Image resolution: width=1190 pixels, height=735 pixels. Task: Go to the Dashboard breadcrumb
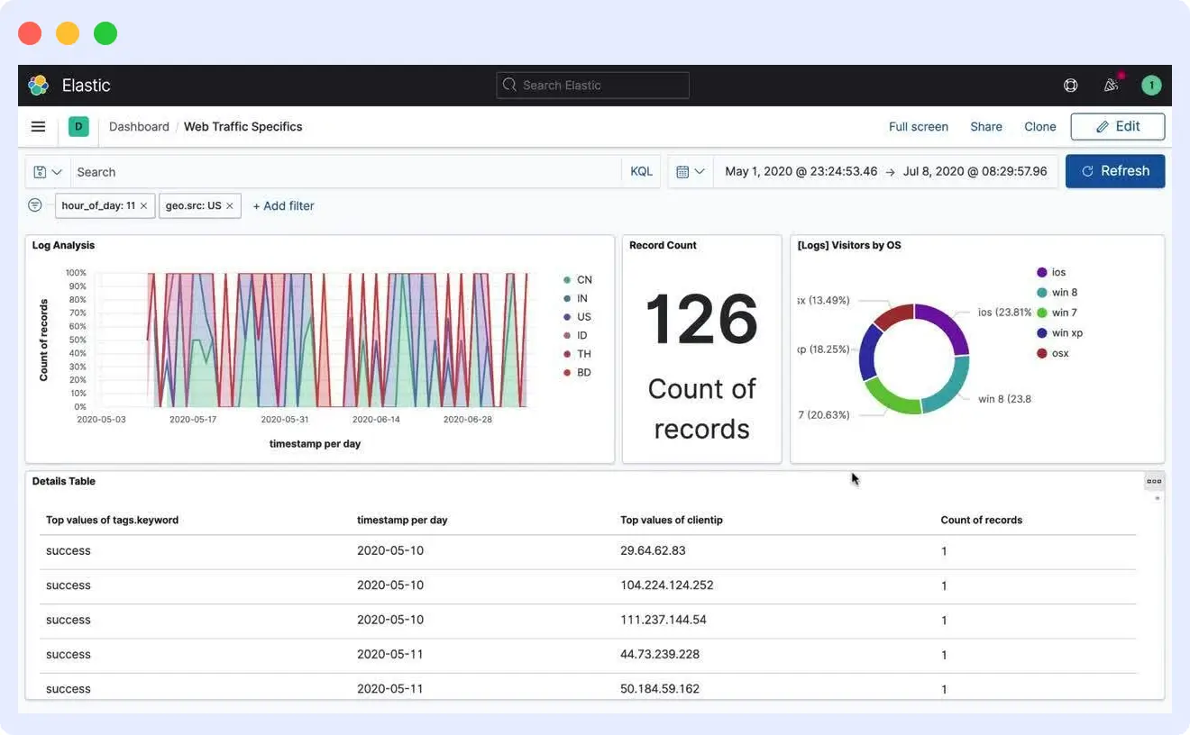139,126
